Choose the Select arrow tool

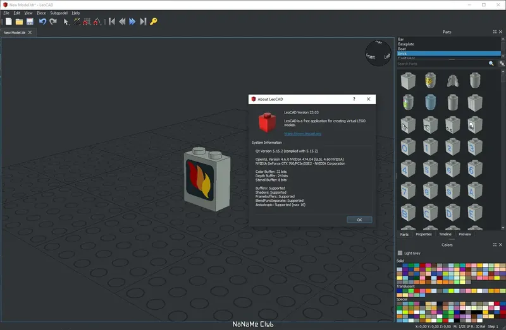(66, 21)
